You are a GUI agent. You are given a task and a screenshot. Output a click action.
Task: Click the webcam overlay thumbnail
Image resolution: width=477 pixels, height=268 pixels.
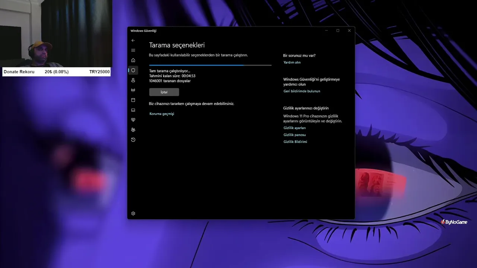(x=56, y=33)
